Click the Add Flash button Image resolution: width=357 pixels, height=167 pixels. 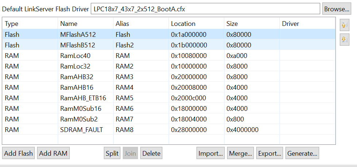[x=19, y=154]
